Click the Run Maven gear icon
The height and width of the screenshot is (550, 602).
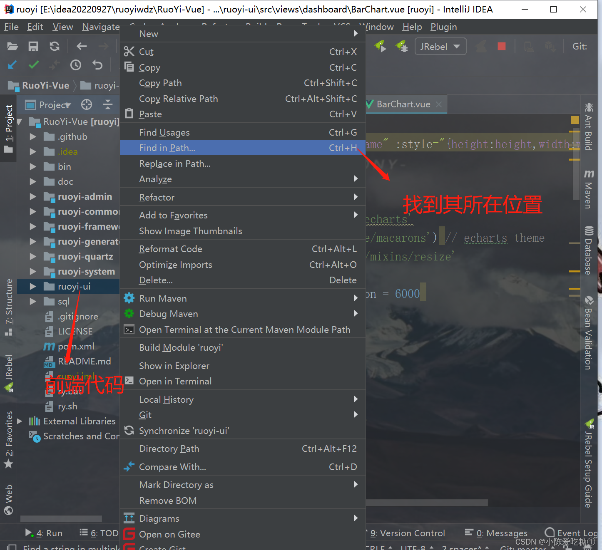(129, 298)
